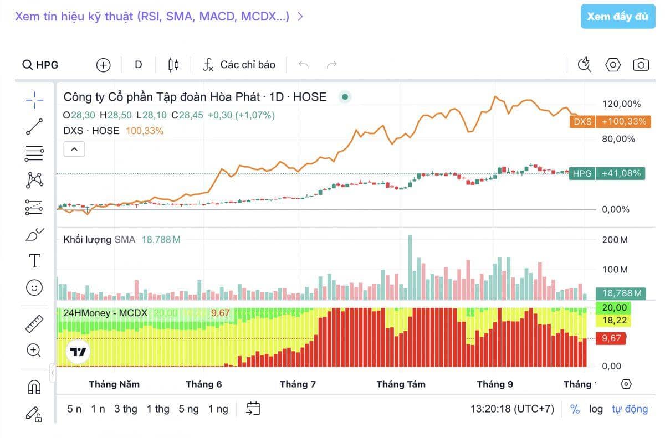Image resolution: width=665 pixels, height=438 pixels.
Task: Take a chart snapshot with the camera icon
Action: (x=641, y=65)
